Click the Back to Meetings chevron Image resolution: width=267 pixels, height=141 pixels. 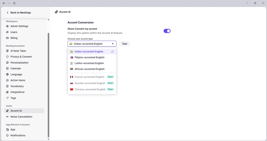[8, 13]
